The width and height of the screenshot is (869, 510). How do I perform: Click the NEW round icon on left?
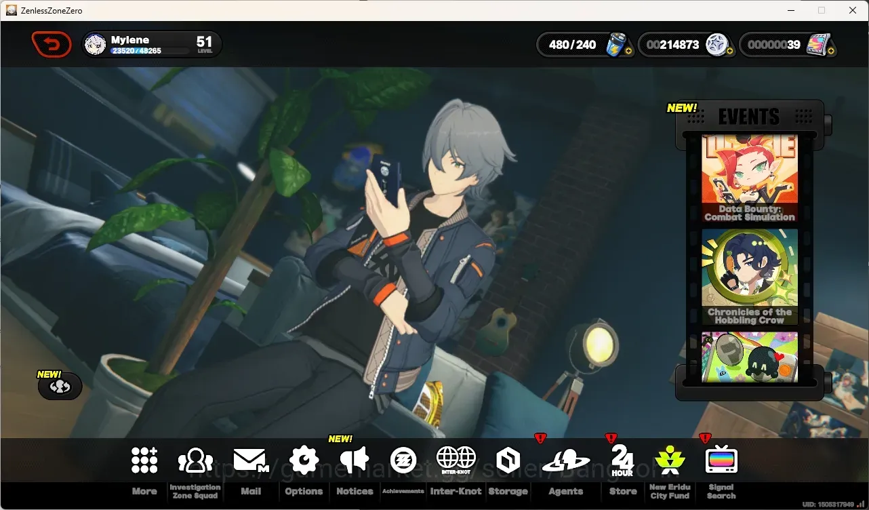tap(60, 387)
